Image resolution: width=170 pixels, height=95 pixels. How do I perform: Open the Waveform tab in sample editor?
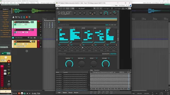point(97,70)
